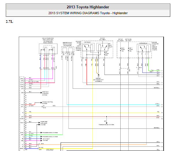The width and height of the screenshot is (174, 151).
Task: Click the 'C/OPN RELAY' label
Action: pyautogui.click(x=143, y=43)
